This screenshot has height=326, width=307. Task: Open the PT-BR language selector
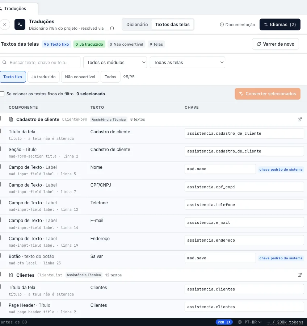coord(253,322)
